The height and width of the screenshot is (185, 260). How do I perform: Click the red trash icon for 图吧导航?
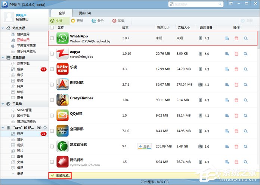coord(236,84)
